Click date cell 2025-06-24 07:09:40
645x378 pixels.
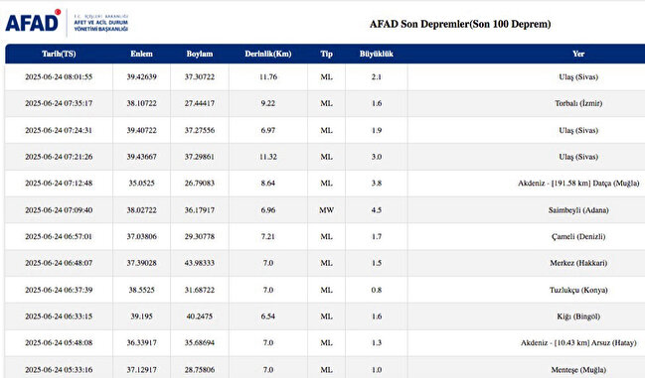59,210
